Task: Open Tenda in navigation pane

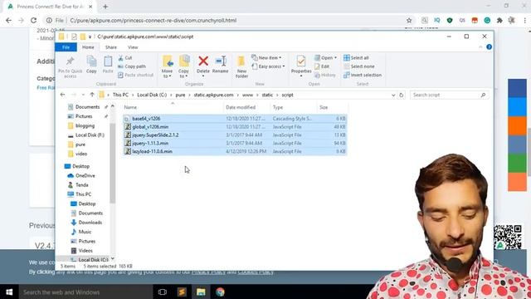Action: 81,185
